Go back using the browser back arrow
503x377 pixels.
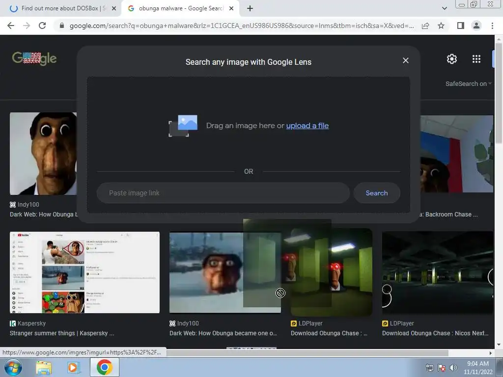[11, 26]
